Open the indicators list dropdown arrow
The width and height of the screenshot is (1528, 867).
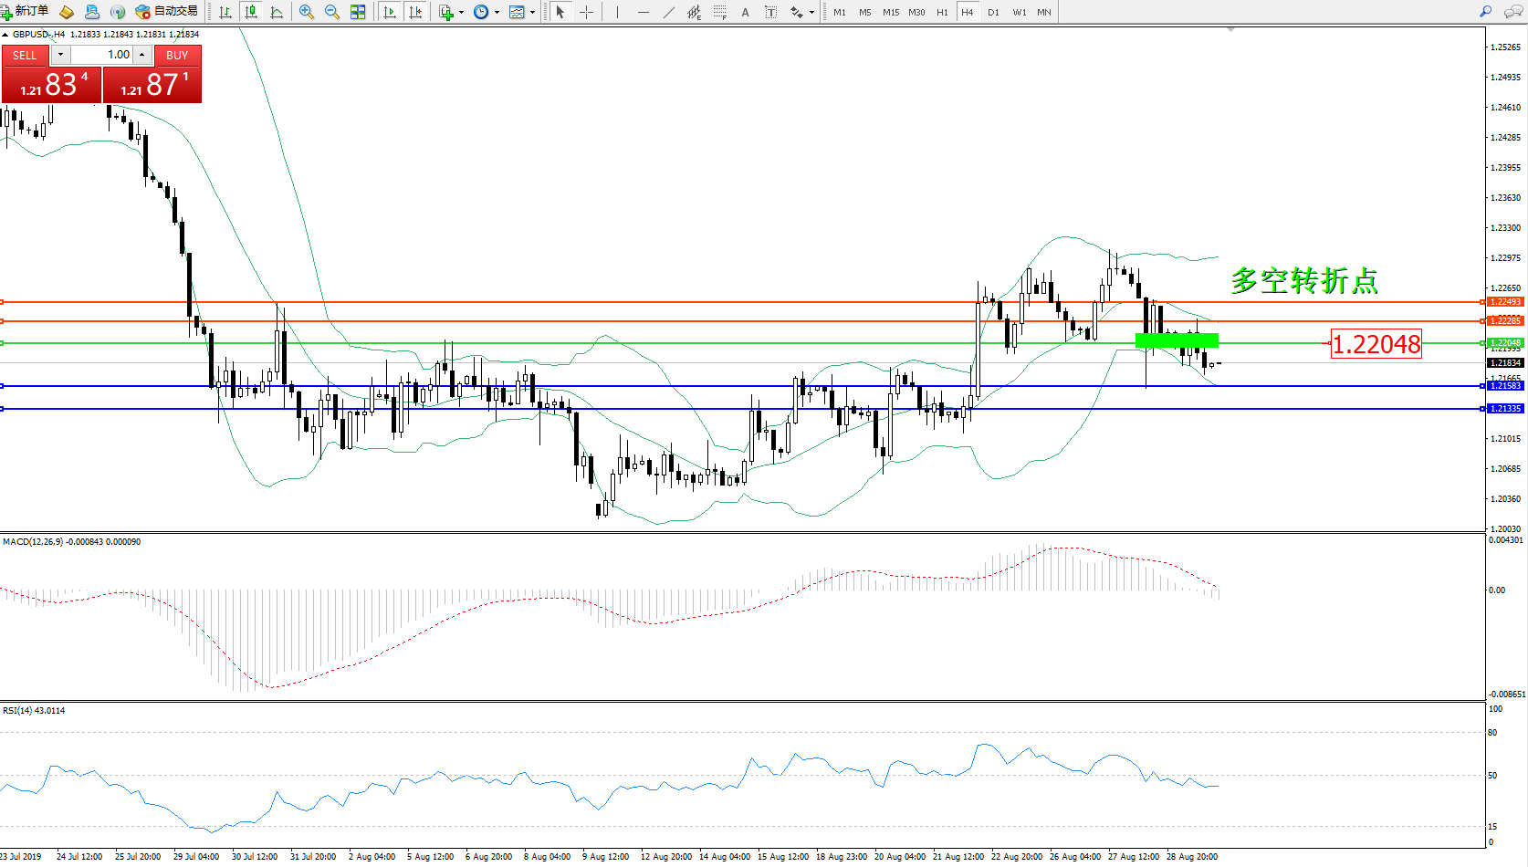click(x=461, y=13)
